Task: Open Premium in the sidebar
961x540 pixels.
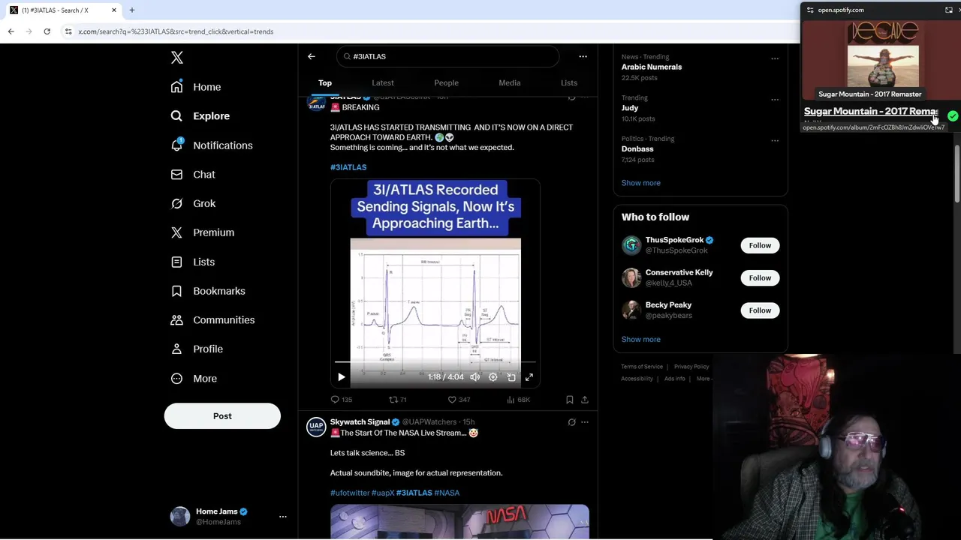Action: tap(203, 232)
